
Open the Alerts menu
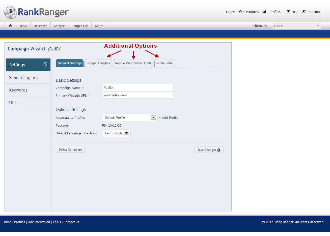tap(99, 26)
